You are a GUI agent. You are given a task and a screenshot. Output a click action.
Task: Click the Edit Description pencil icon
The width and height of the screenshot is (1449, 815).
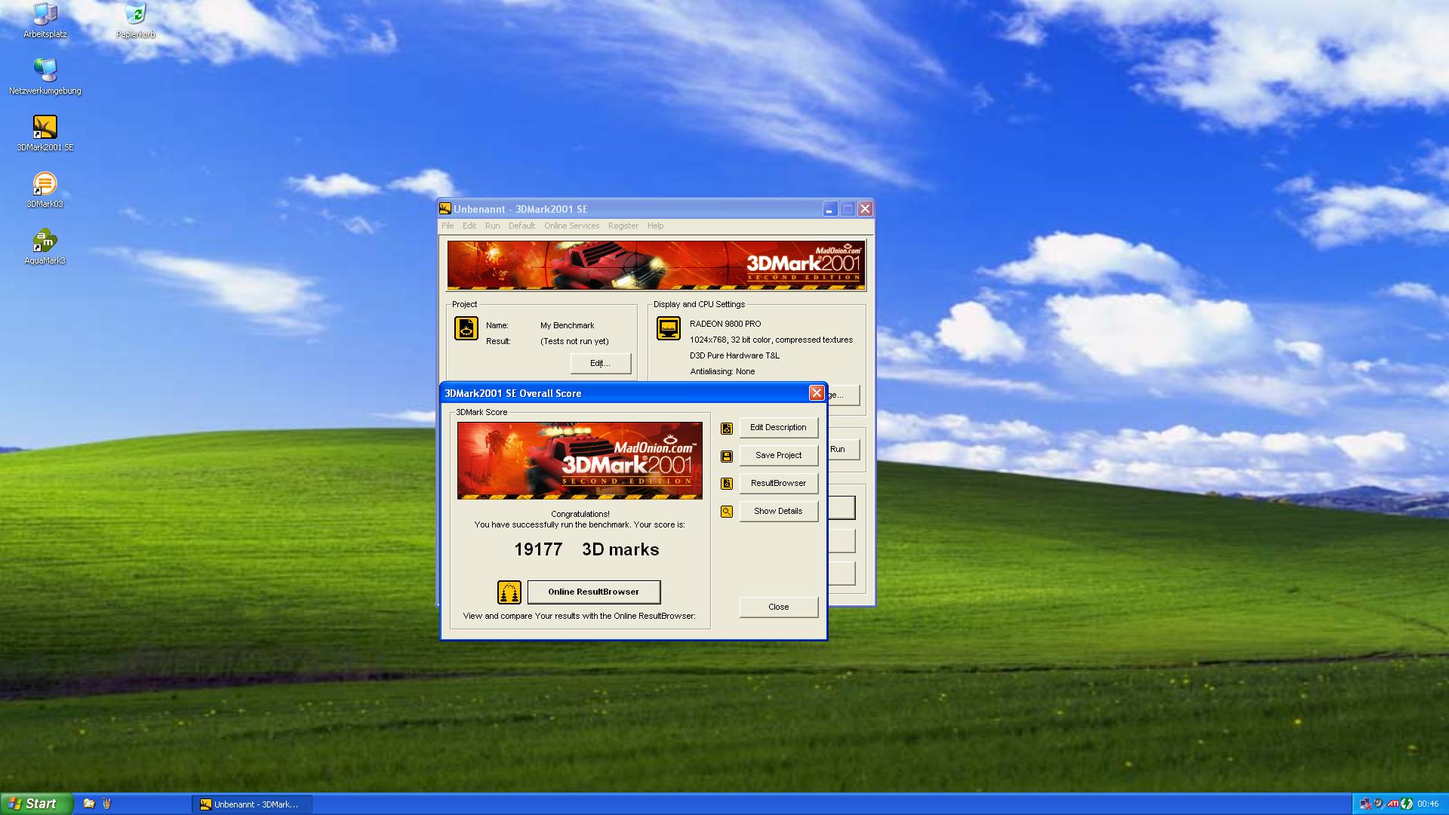[x=727, y=429]
